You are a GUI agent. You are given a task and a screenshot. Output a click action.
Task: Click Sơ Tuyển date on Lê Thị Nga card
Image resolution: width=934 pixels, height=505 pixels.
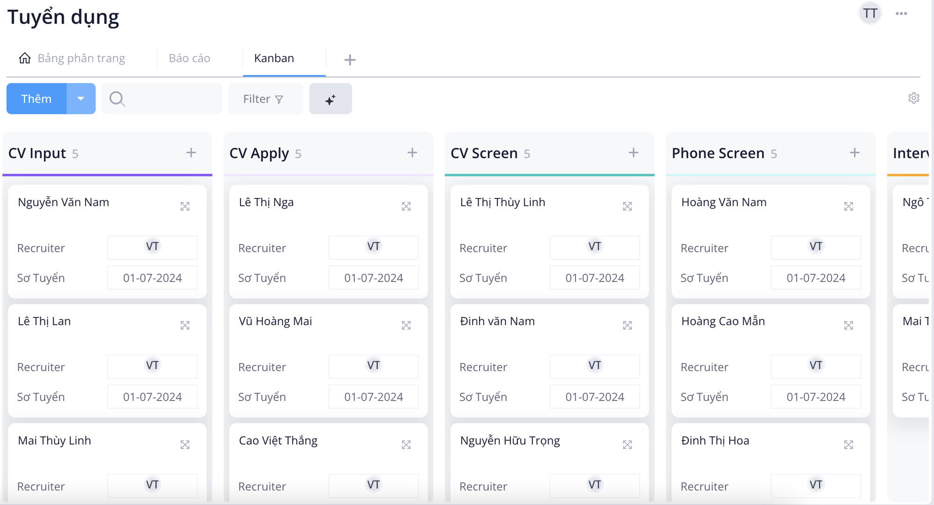click(374, 278)
